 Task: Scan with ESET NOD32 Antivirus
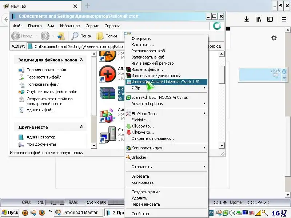[x=159, y=97]
